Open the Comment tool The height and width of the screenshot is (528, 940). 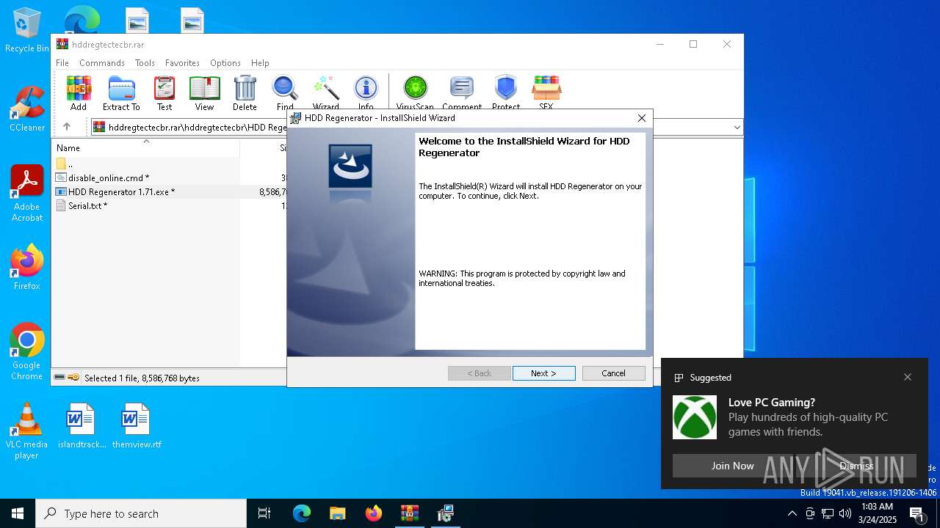(x=462, y=93)
